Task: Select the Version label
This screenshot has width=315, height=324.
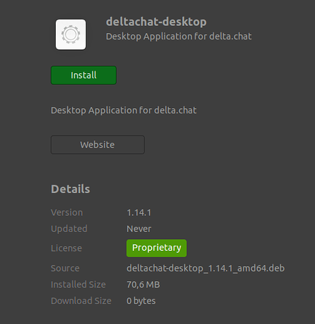Action: click(67, 213)
